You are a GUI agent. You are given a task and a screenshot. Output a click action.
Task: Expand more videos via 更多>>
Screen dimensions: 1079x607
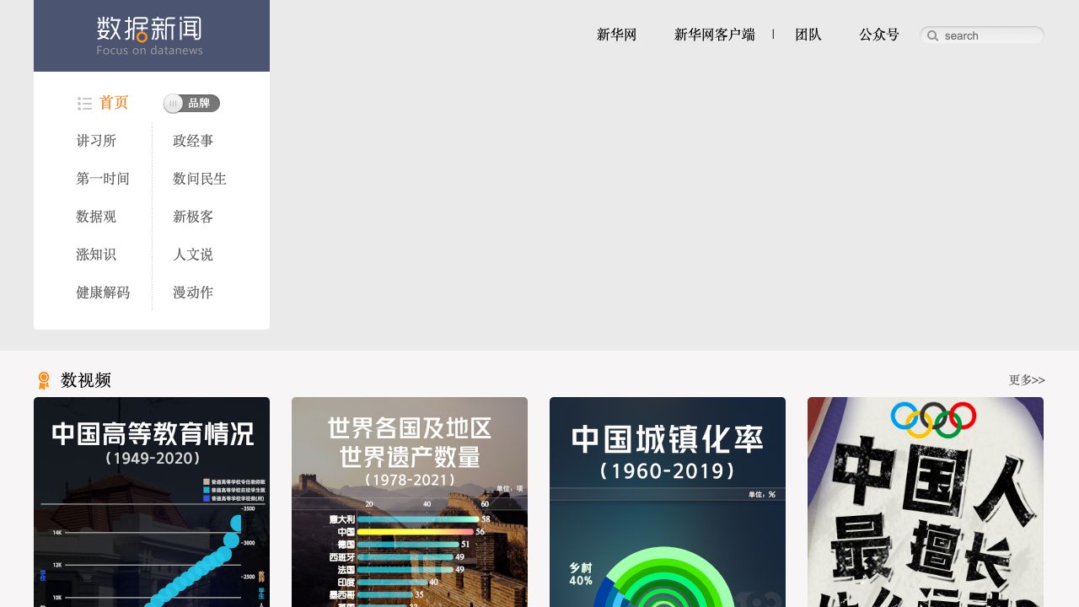(x=1026, y=380)
